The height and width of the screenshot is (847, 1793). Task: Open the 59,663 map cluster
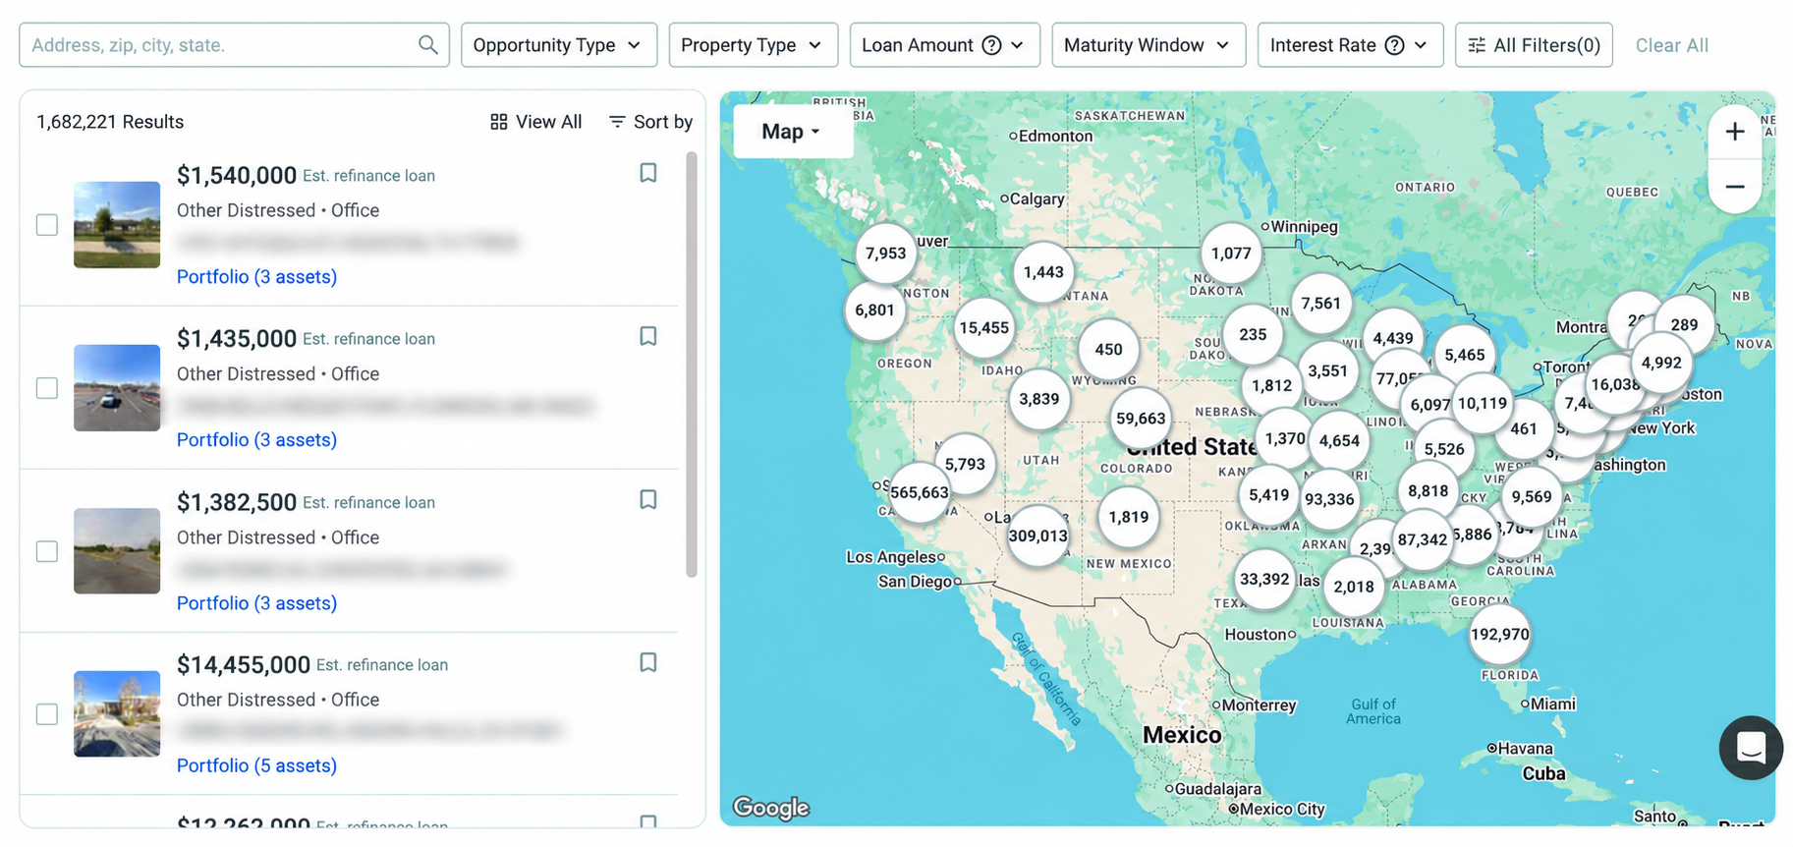coord(1141,418)
